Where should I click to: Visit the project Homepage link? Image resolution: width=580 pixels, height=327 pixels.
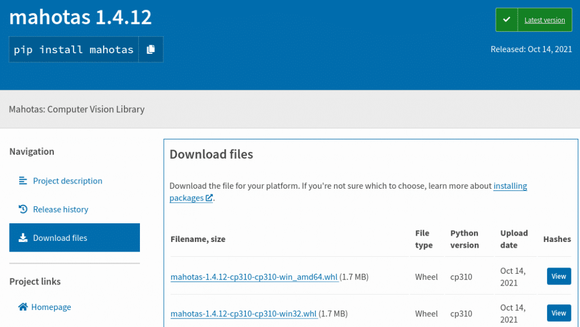pos(51,307)
